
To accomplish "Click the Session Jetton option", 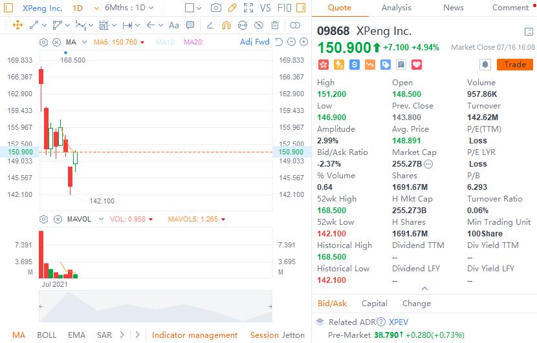I will pos(278,335).
